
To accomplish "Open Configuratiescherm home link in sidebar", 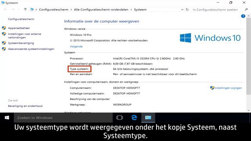I will (x=21, y=19).
